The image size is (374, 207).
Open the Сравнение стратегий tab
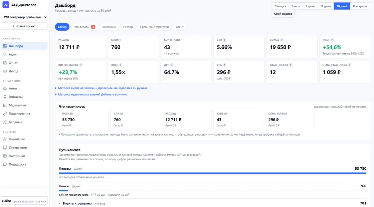154,27
